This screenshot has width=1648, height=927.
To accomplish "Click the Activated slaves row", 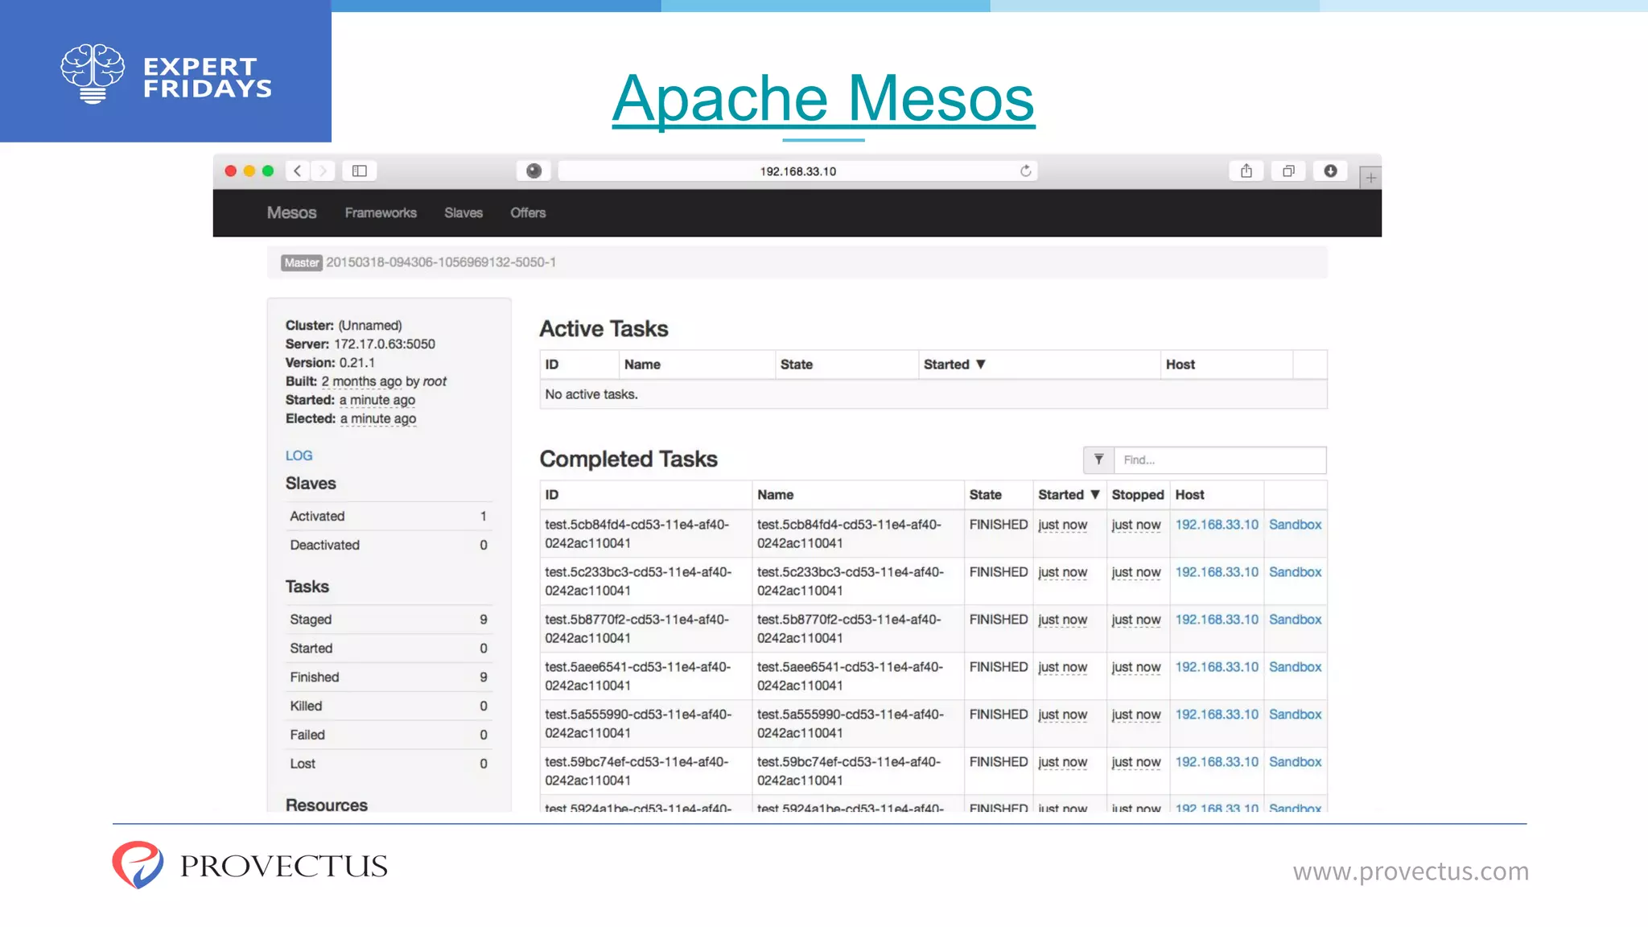I will pos(389,516).
